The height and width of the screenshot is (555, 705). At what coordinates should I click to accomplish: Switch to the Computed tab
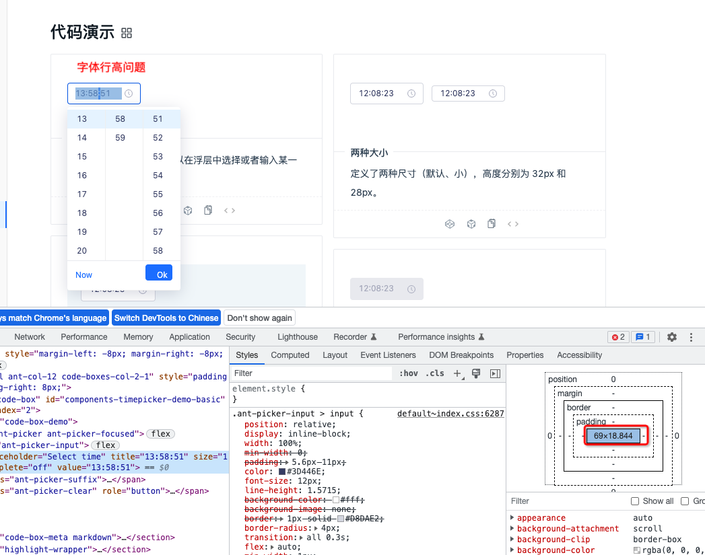tap(290, 355)
